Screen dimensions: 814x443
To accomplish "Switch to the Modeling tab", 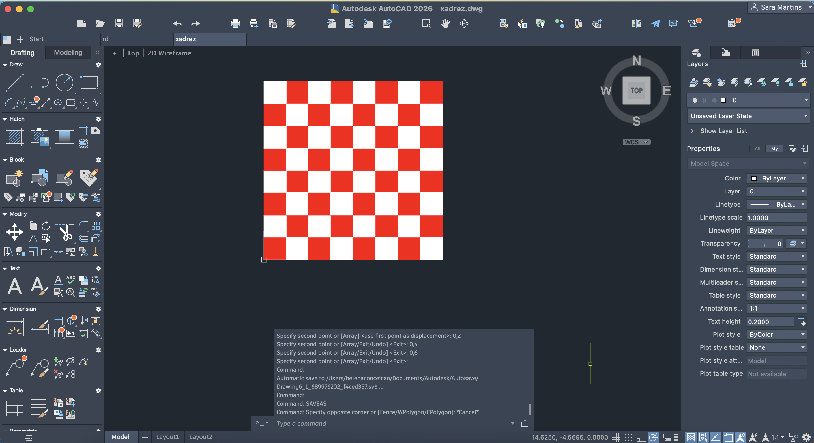I will 68,52.
